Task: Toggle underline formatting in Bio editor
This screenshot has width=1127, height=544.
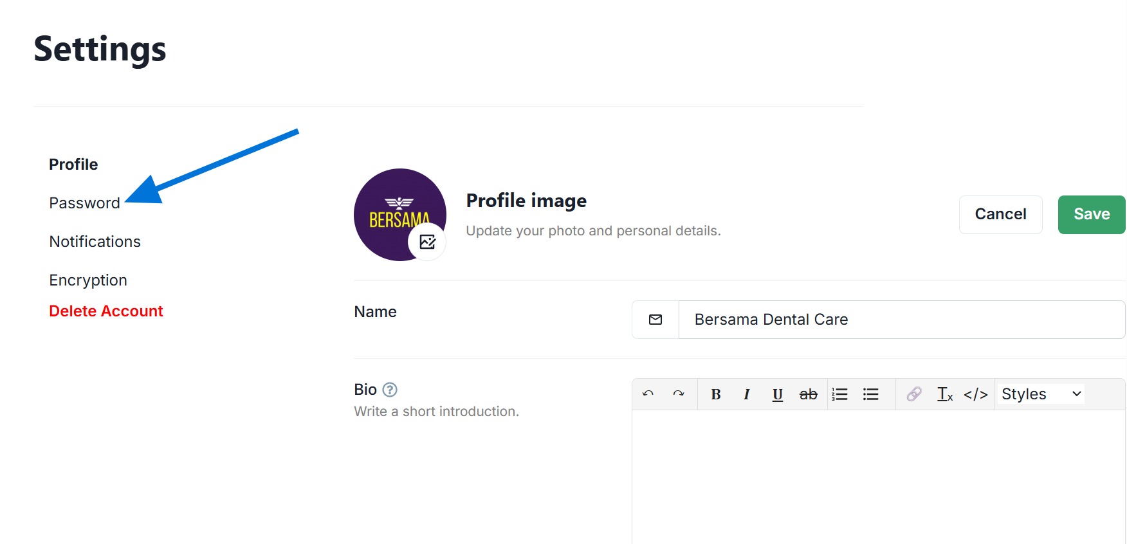Action: [x=777, y=394]
